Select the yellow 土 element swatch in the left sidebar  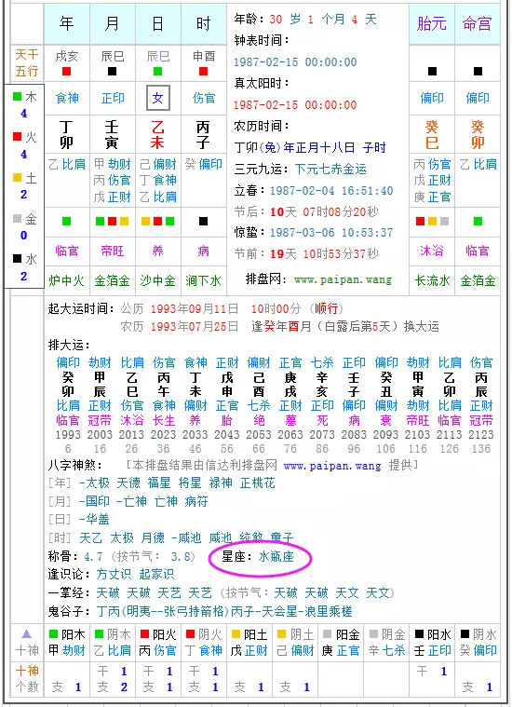point(18,178)
